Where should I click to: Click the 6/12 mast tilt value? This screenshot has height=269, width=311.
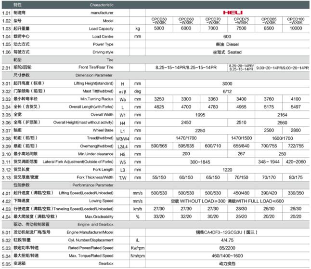[227, 91]
